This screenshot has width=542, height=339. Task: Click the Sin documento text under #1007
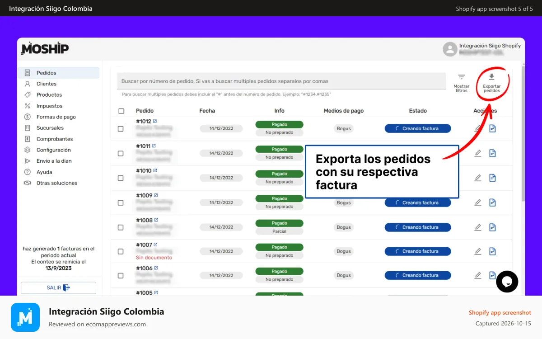[154, 258]
